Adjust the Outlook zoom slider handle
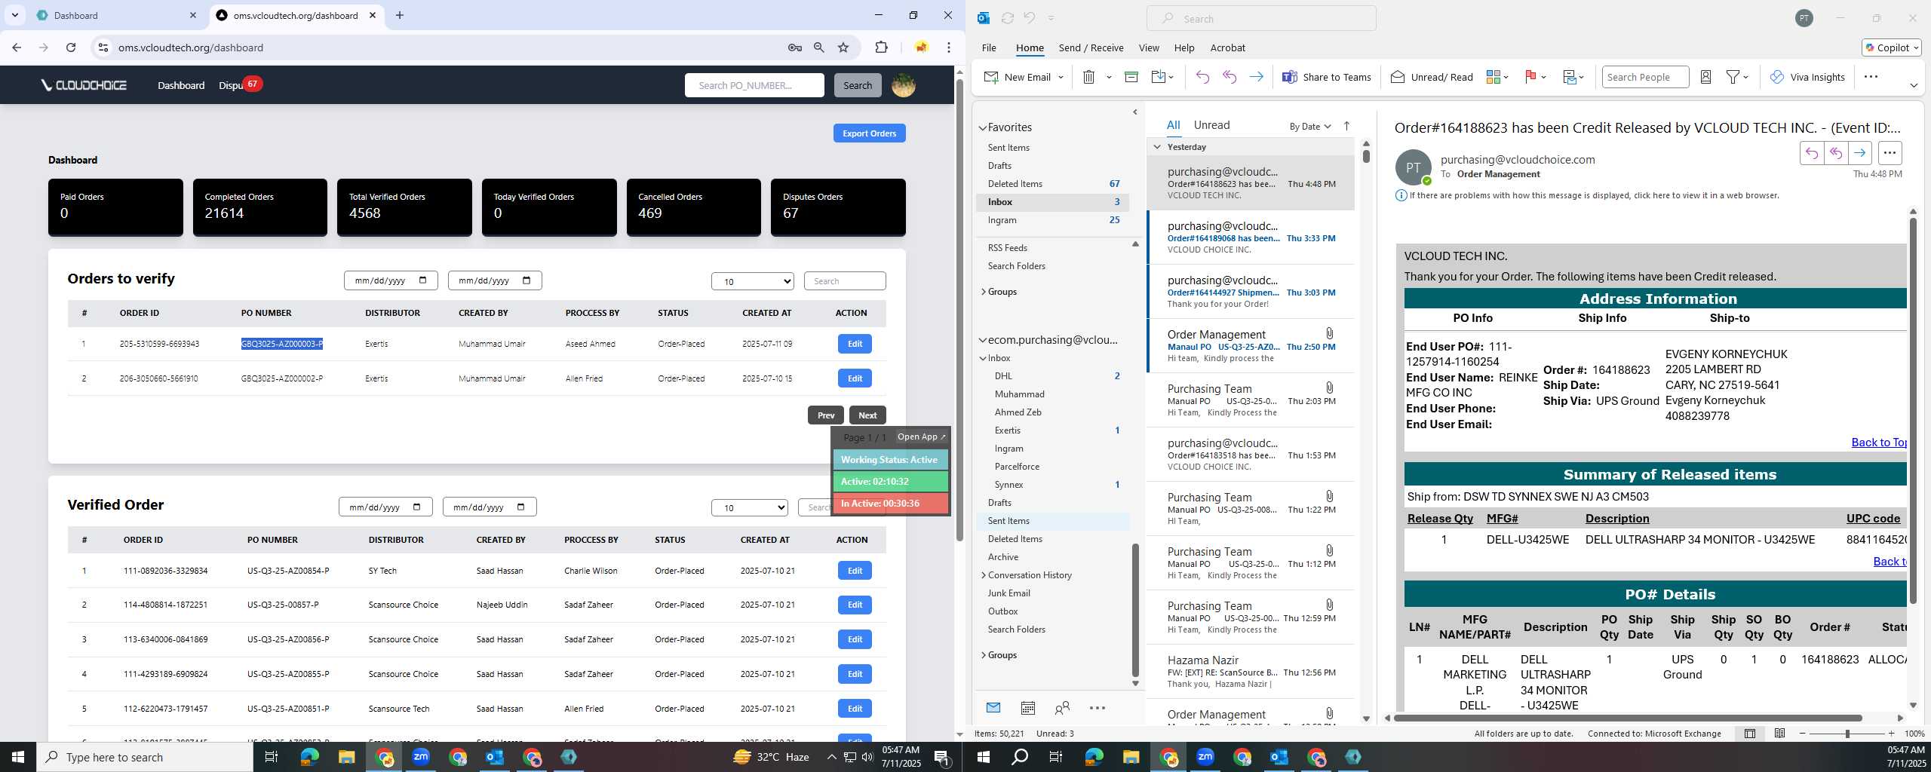 click(x=1847, y=734)
